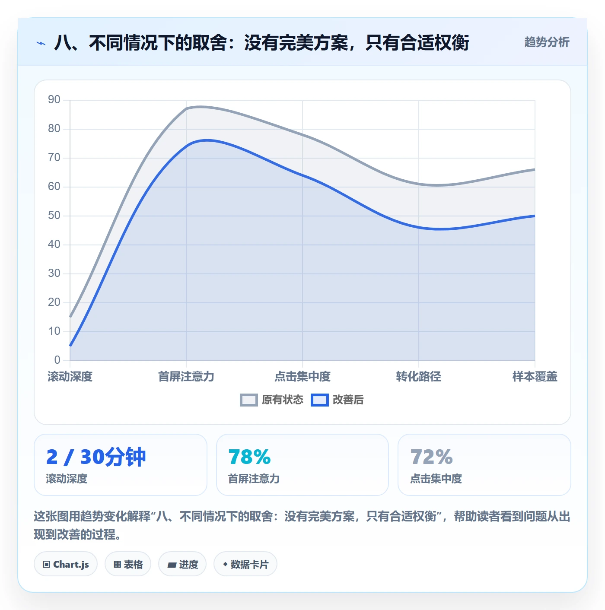605x610 pixels.
Task: Click the 趋势分析 label in header
Action: (547, 42)
